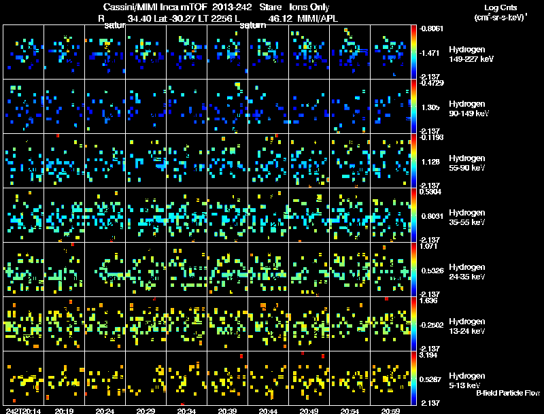Click the '-0.8061' colorbar maximum value
The height and width of the screenshot is (414, 544).
(431, 29)
